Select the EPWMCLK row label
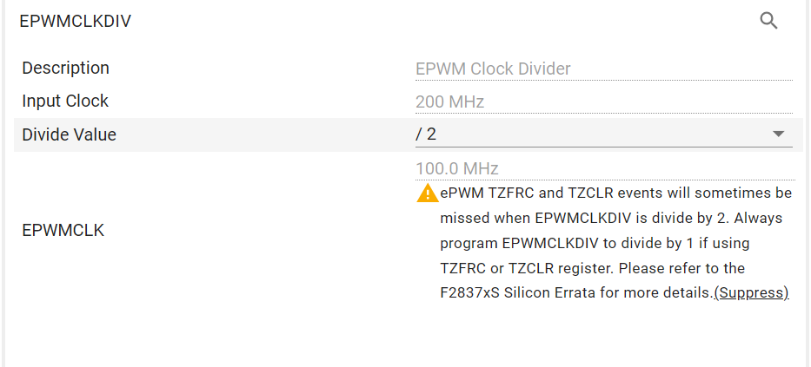Viewport: 811px width, 367px height. tap(63, 230)
